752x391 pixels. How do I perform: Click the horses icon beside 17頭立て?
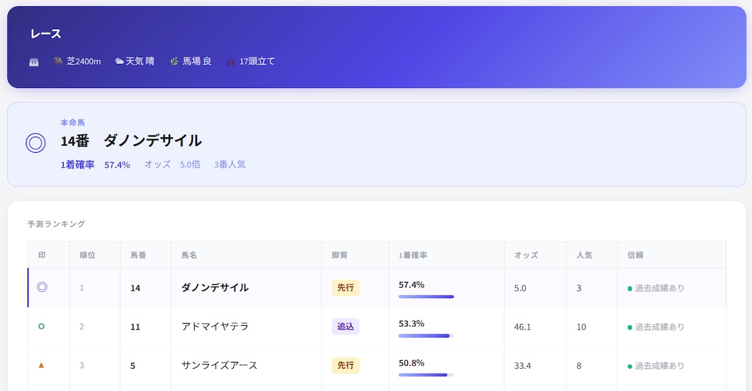(231, 62)
